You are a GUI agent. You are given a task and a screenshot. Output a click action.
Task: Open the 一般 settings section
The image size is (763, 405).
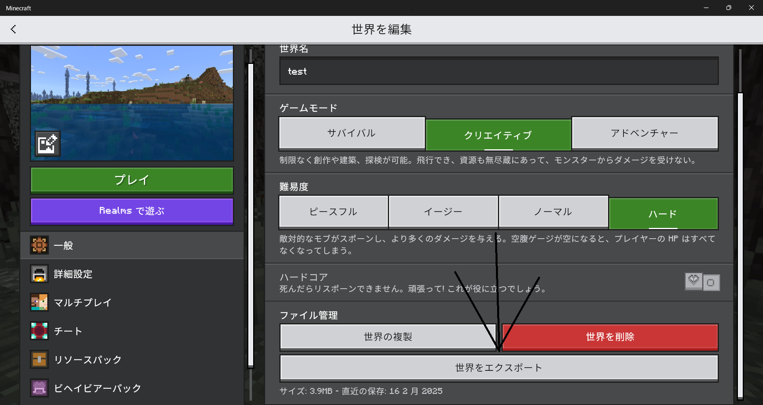132,245
